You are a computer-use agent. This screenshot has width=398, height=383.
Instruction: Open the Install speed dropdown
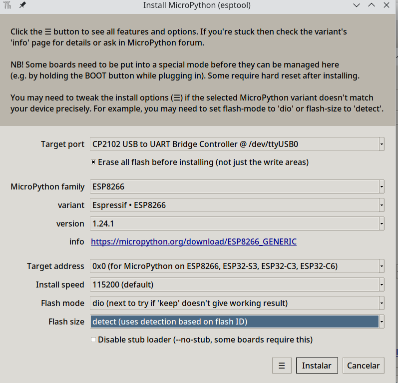382,284
